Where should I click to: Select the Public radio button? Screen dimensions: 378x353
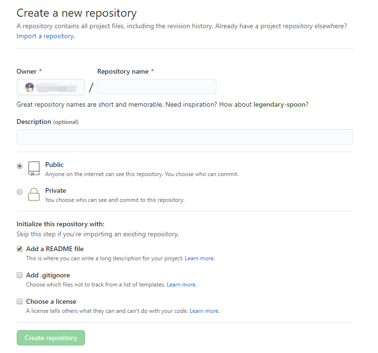[x=20, y=166]
